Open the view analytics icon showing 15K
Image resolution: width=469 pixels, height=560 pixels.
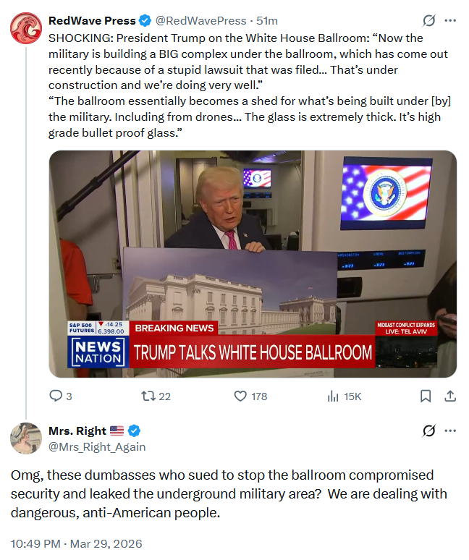pos(332,396)
